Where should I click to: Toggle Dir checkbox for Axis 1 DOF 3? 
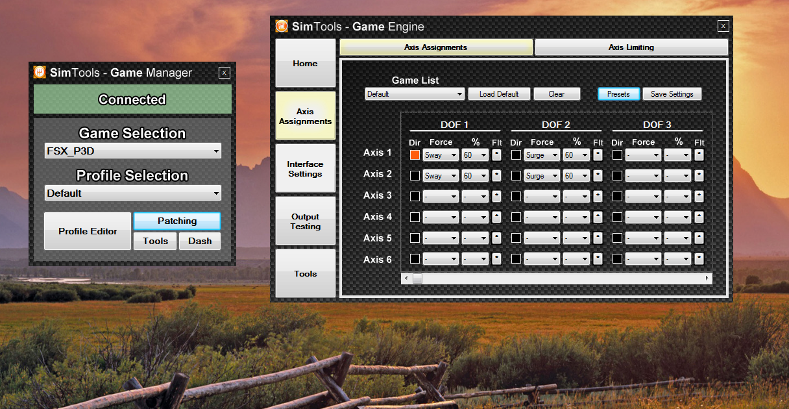[x=617, y=155]
